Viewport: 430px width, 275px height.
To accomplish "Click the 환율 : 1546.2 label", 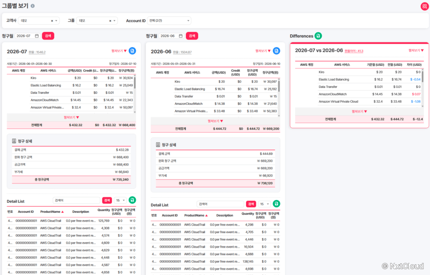I will pos(37,52).
